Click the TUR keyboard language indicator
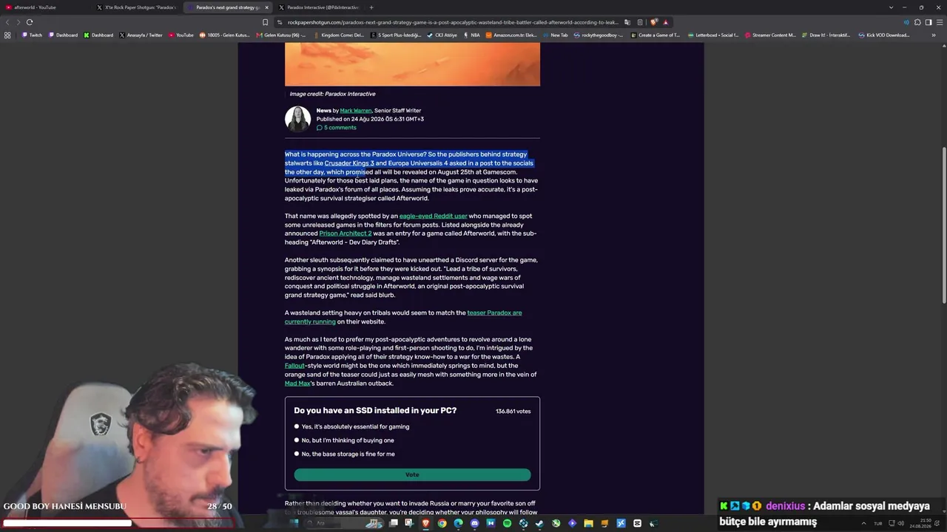The width and height of the screenshot is (947, 532). tap(878, 523)
